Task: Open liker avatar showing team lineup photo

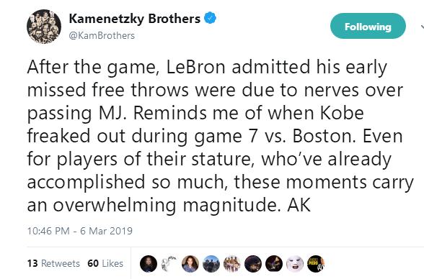Action: (x=232, y=264)
